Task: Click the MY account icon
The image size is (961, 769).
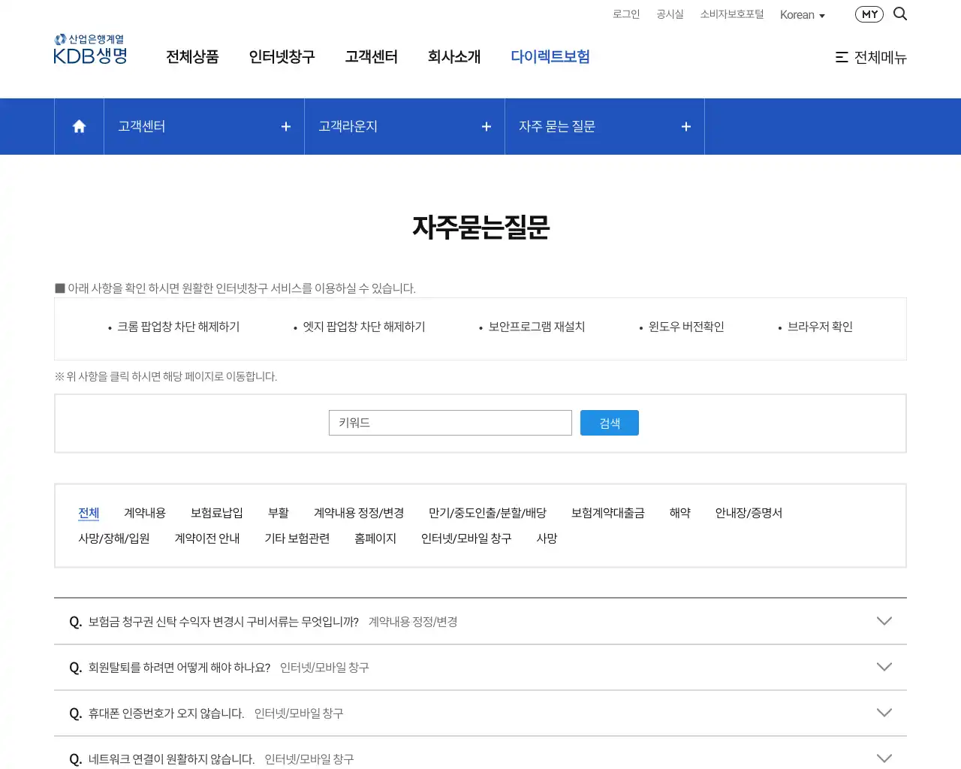Action: click(x=869, y=14)
